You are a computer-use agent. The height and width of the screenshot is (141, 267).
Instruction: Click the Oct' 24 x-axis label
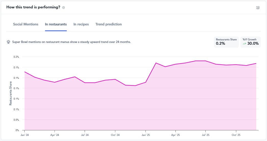[115, 135]
